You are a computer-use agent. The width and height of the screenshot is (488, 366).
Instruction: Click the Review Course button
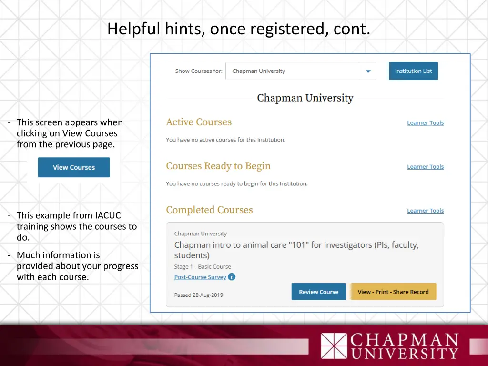coord(318,292)
